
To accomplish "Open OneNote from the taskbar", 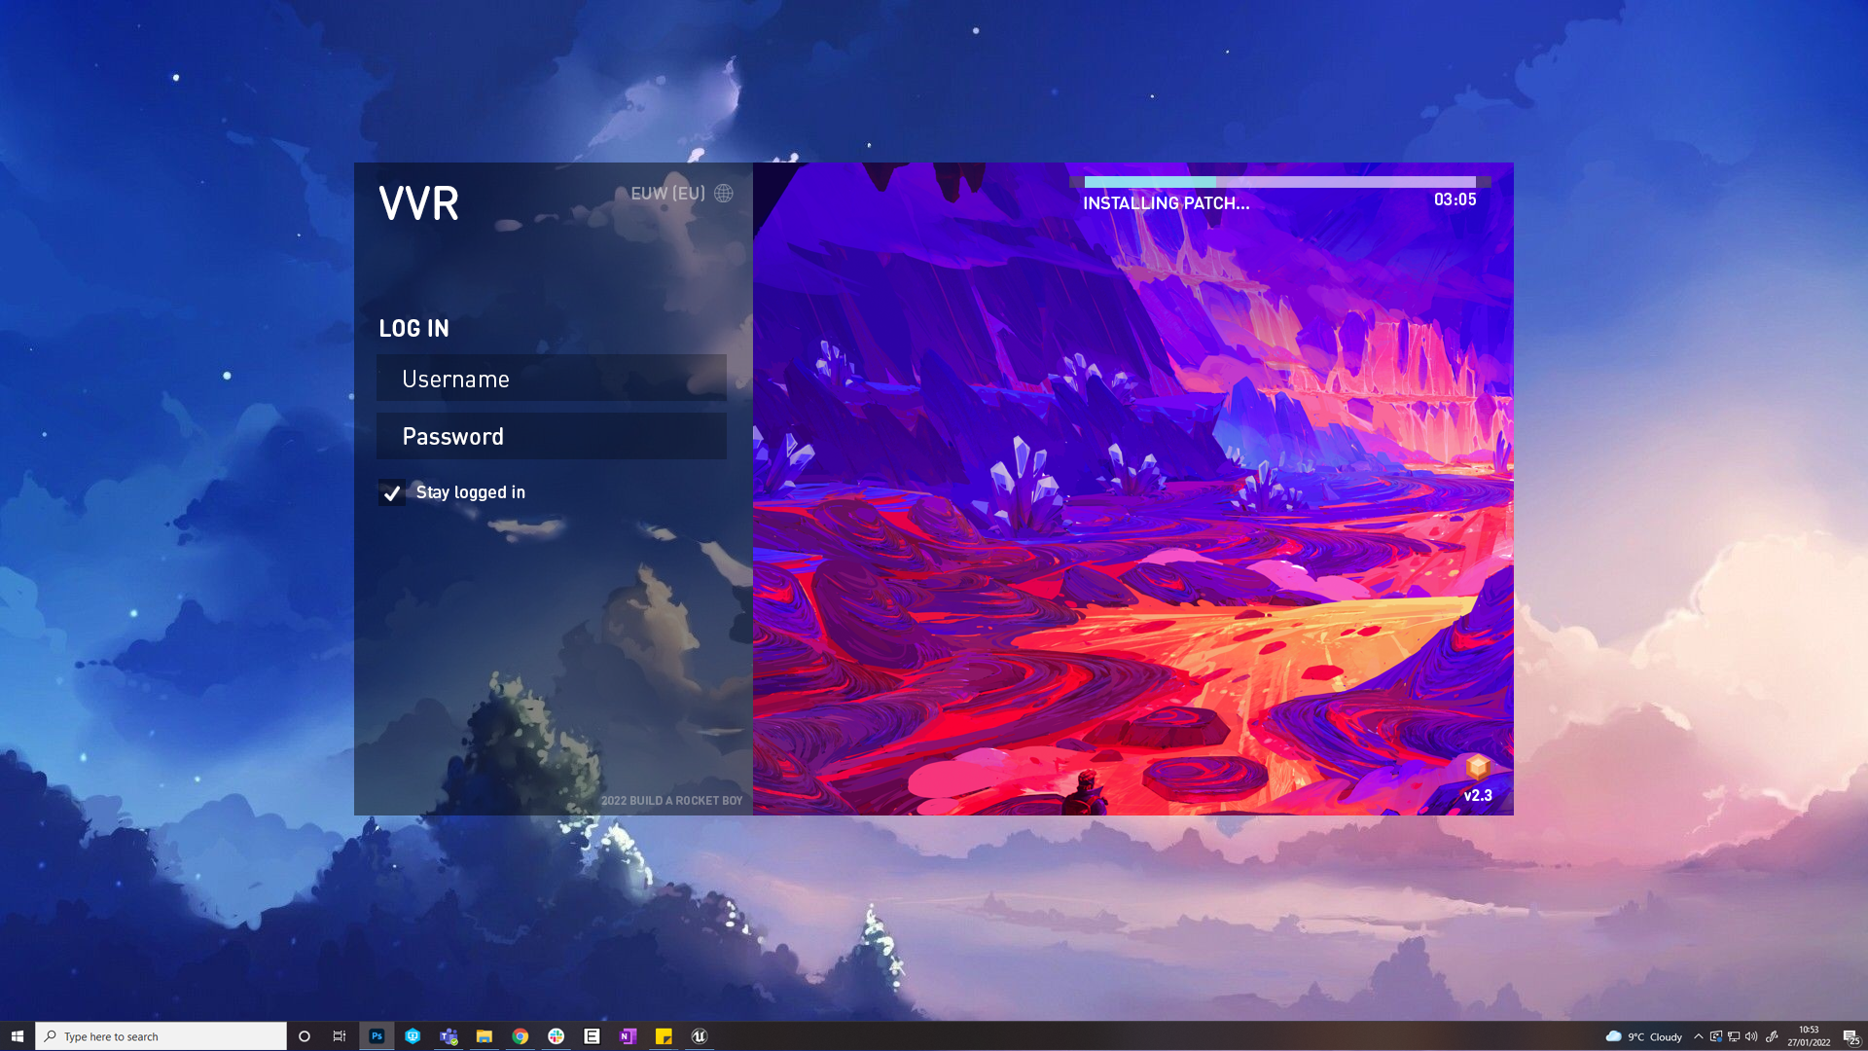I will 628,1036.
